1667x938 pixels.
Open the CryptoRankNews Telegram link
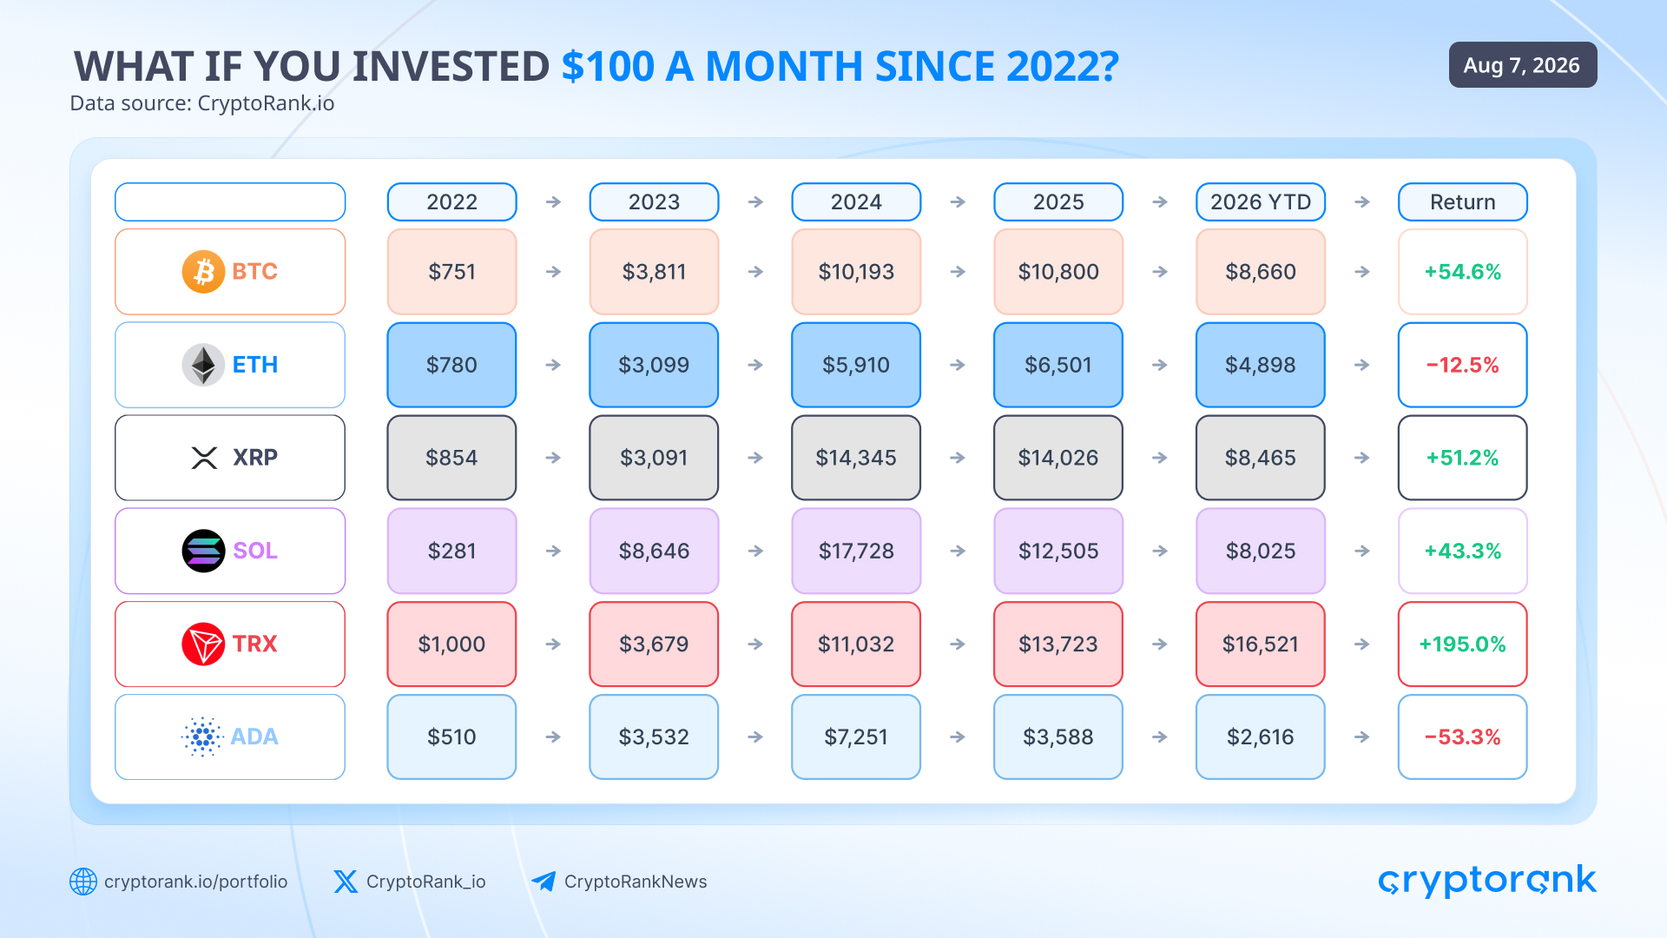point(636,882)
